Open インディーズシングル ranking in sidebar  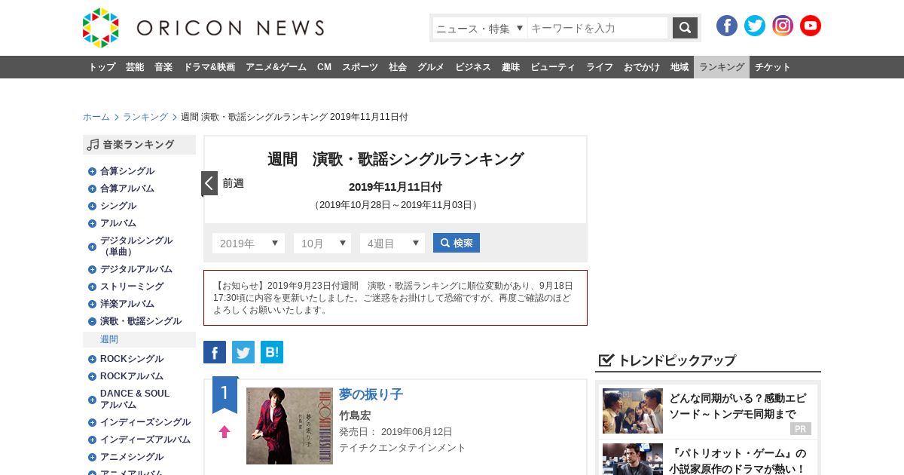145,422
